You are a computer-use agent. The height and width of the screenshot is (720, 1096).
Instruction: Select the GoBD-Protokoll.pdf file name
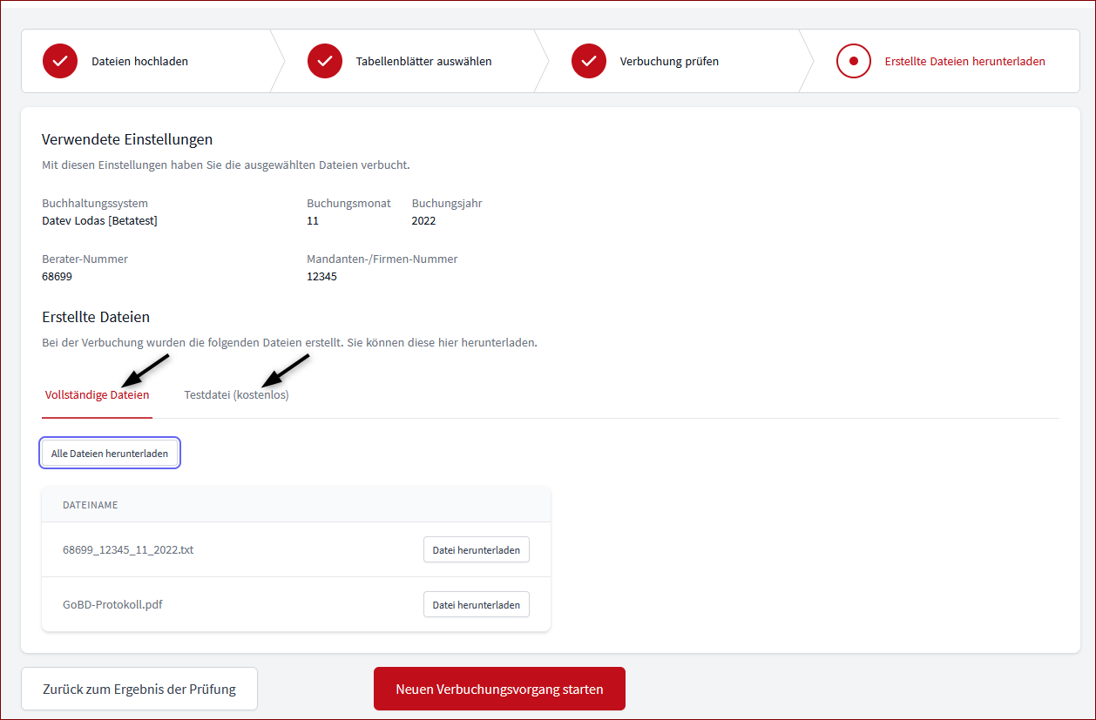click(x=112, y=605)
